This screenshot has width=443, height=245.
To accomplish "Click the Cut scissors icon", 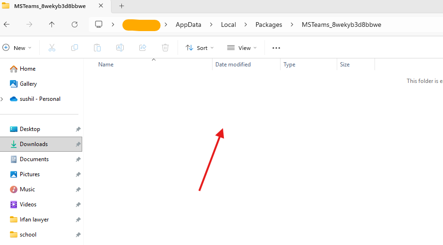I will coord(52,48).
